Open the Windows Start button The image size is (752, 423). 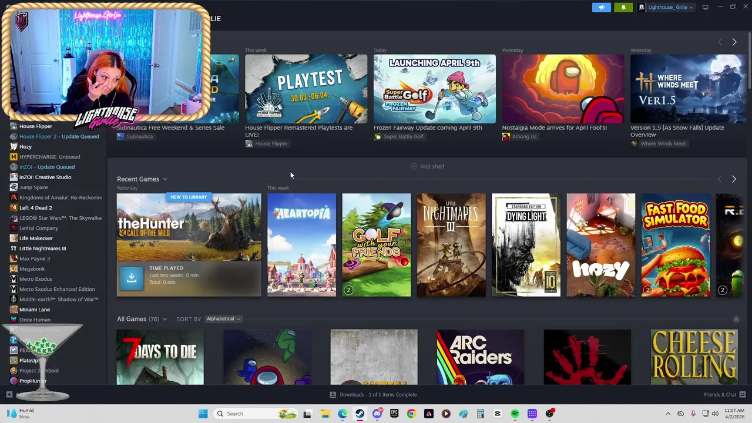pos(203,414)
